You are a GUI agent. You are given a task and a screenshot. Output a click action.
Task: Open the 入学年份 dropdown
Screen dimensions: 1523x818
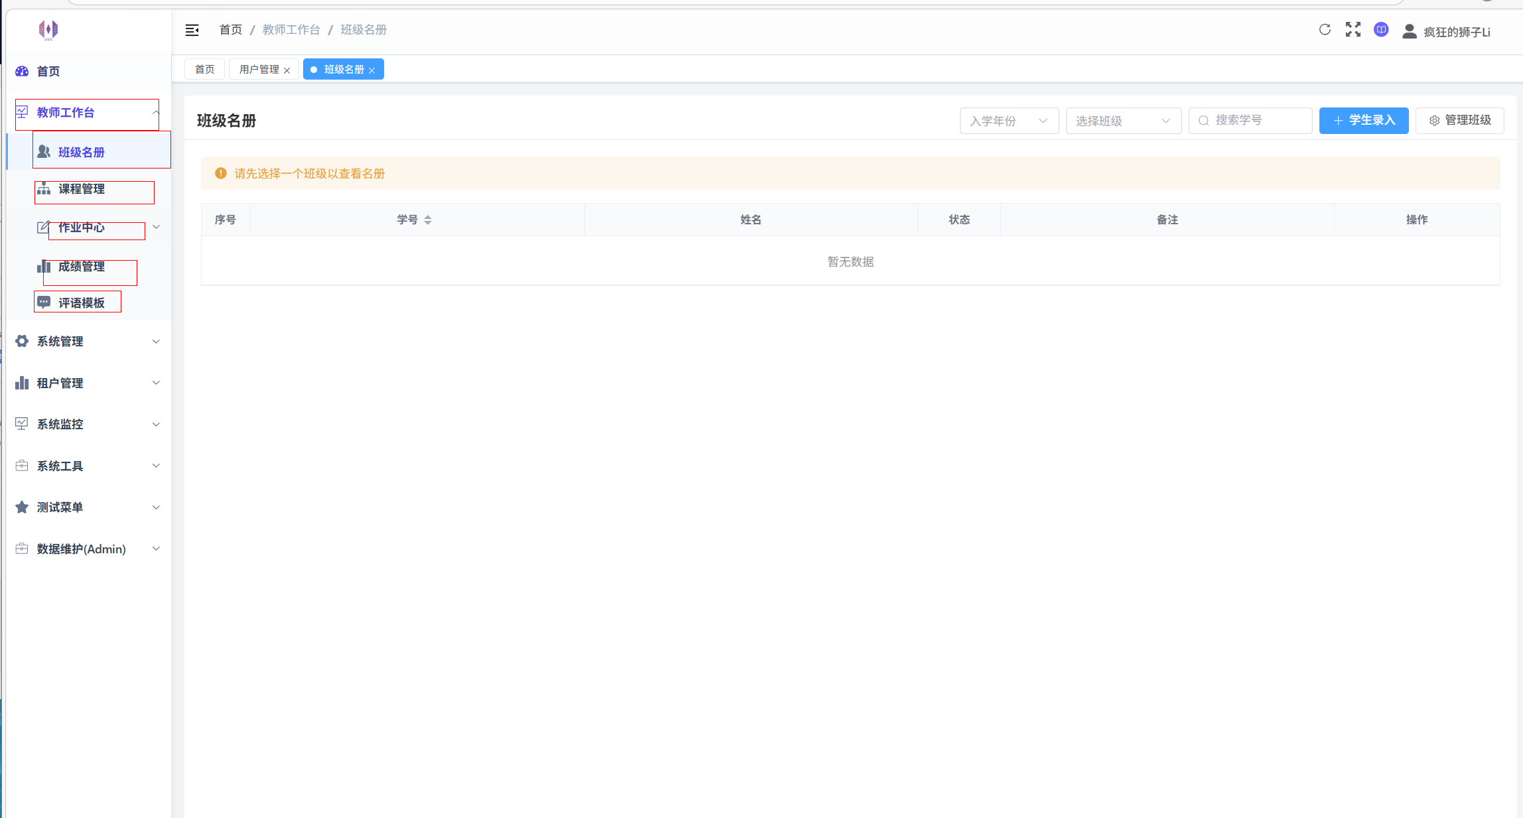pos(1008,121)
